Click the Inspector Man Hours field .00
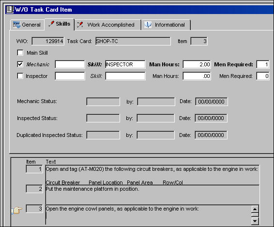274x227 pixels. [x=197, y=76]
